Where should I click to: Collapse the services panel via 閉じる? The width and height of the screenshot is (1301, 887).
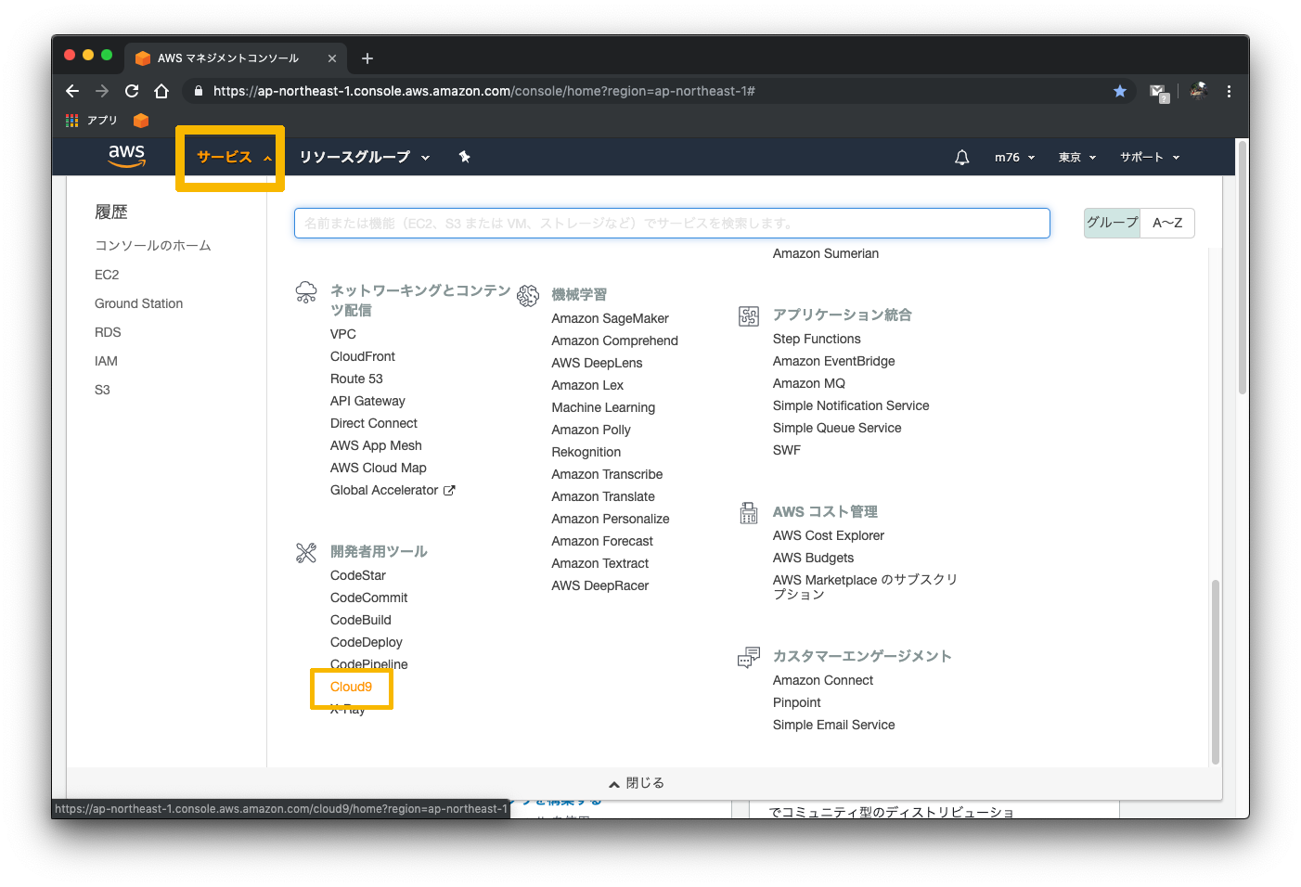637,783
